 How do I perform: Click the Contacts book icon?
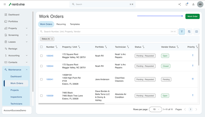coord(6,62)
